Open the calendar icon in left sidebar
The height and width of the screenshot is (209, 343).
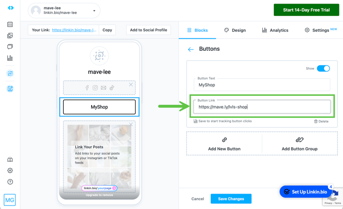(x=10, y=24)
